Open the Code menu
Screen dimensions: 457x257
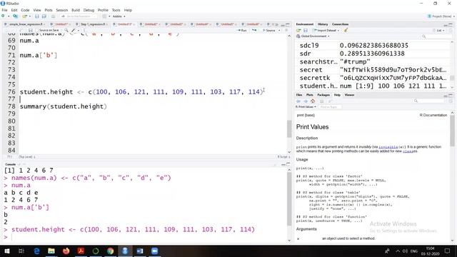(x=25, y=10)
